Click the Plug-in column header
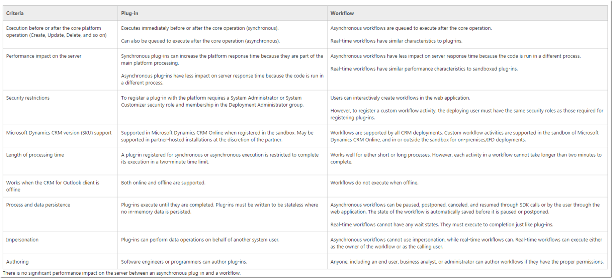 [x=129, y=13]
